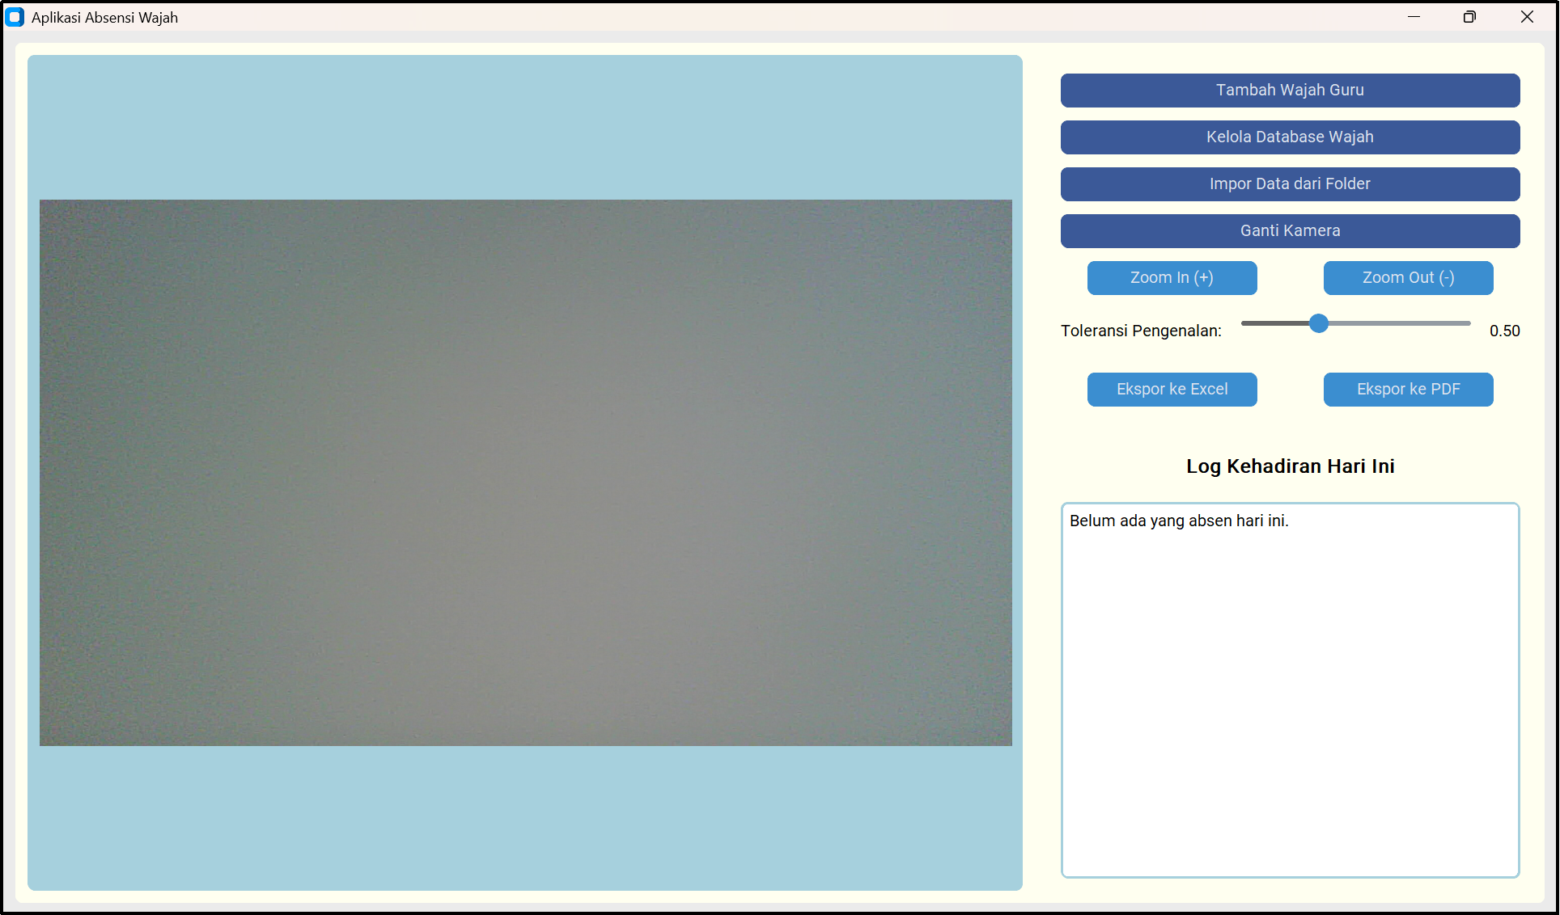Click the Toleransi Pengenalan label
Screen dimensions: 1560x915
[1141, 331]
